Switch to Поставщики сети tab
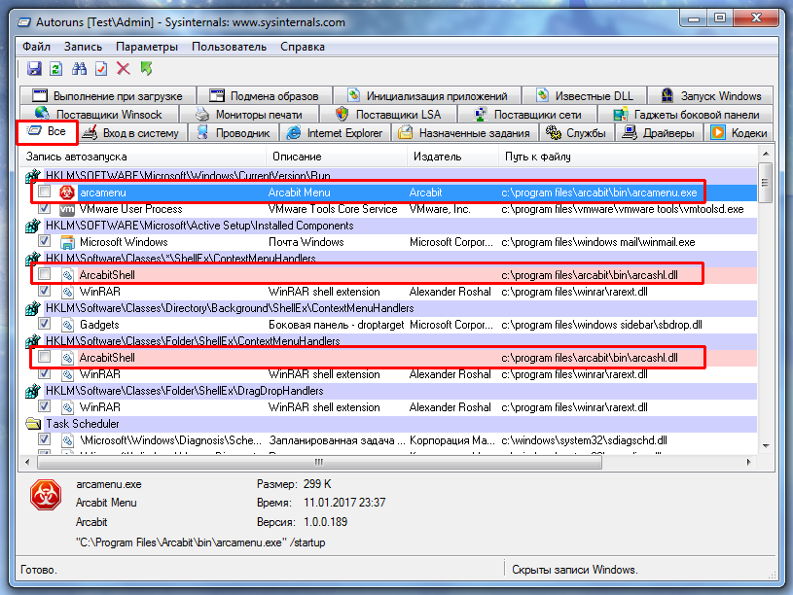793x595 pixels. (x=527, y=115)
